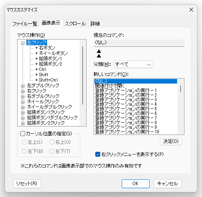Open the スクロール tab
This screenshot has width=202, height=197.
pos(75,24)
